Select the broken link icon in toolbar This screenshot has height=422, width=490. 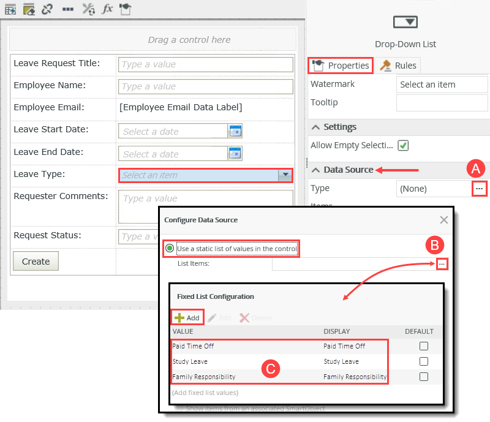click(x=48, y=9)
